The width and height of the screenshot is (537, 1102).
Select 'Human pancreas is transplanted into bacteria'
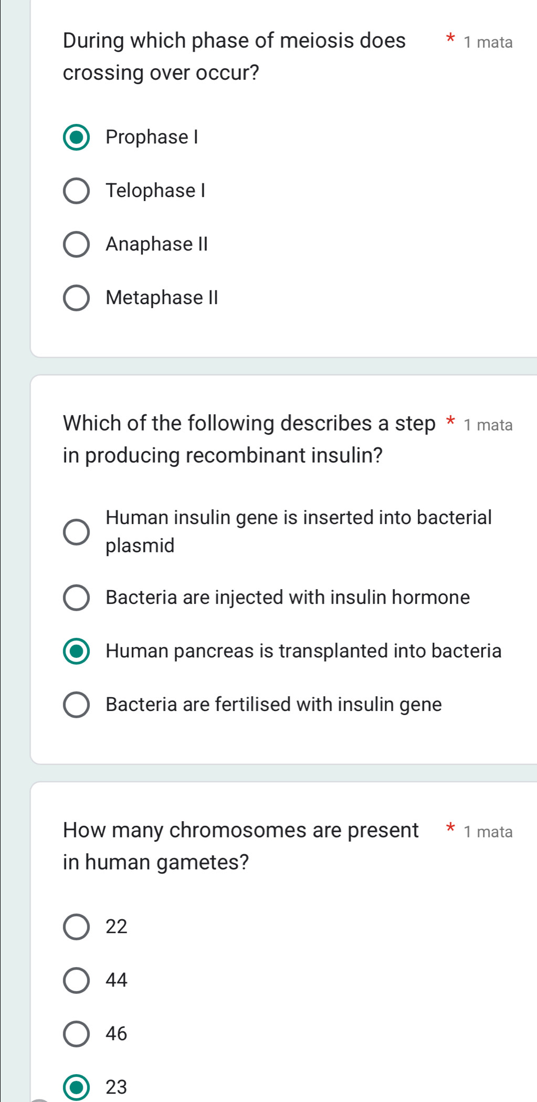click(x=77, y=652)
